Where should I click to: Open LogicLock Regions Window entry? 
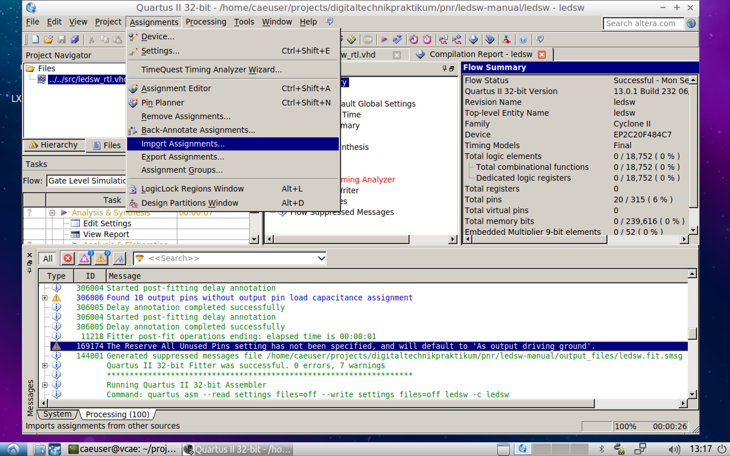(233, 189)
